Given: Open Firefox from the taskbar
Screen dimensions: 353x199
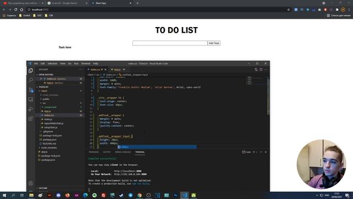Looking at the screenshot, I should (67, 195).
